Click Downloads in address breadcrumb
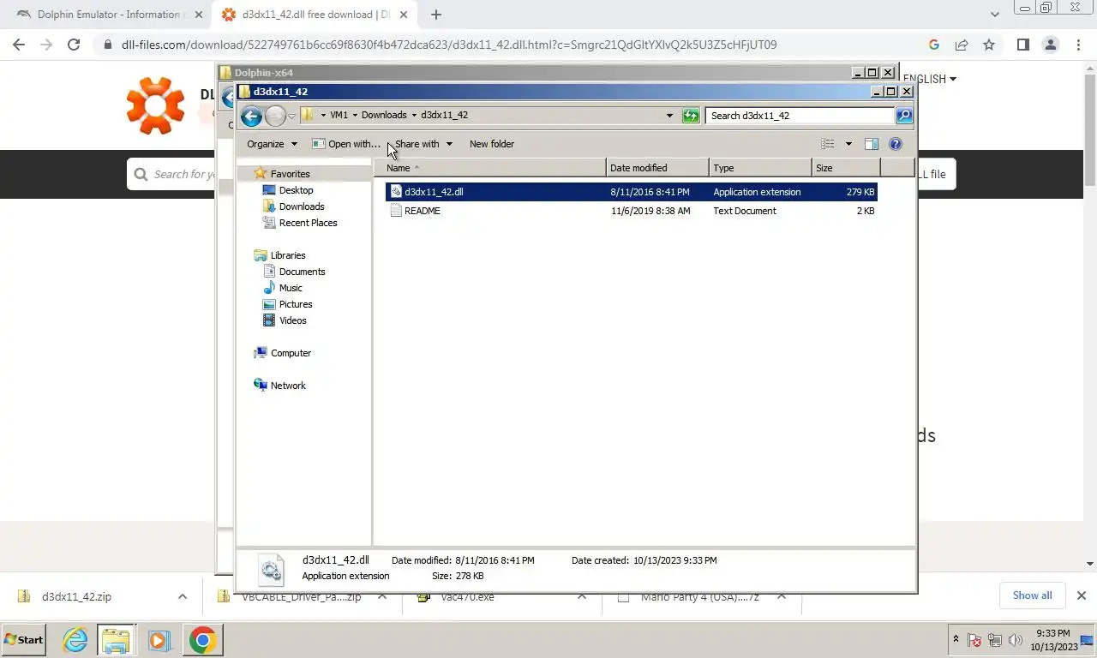Screen dimensions: 1097x658 click(x=384, y=115)
